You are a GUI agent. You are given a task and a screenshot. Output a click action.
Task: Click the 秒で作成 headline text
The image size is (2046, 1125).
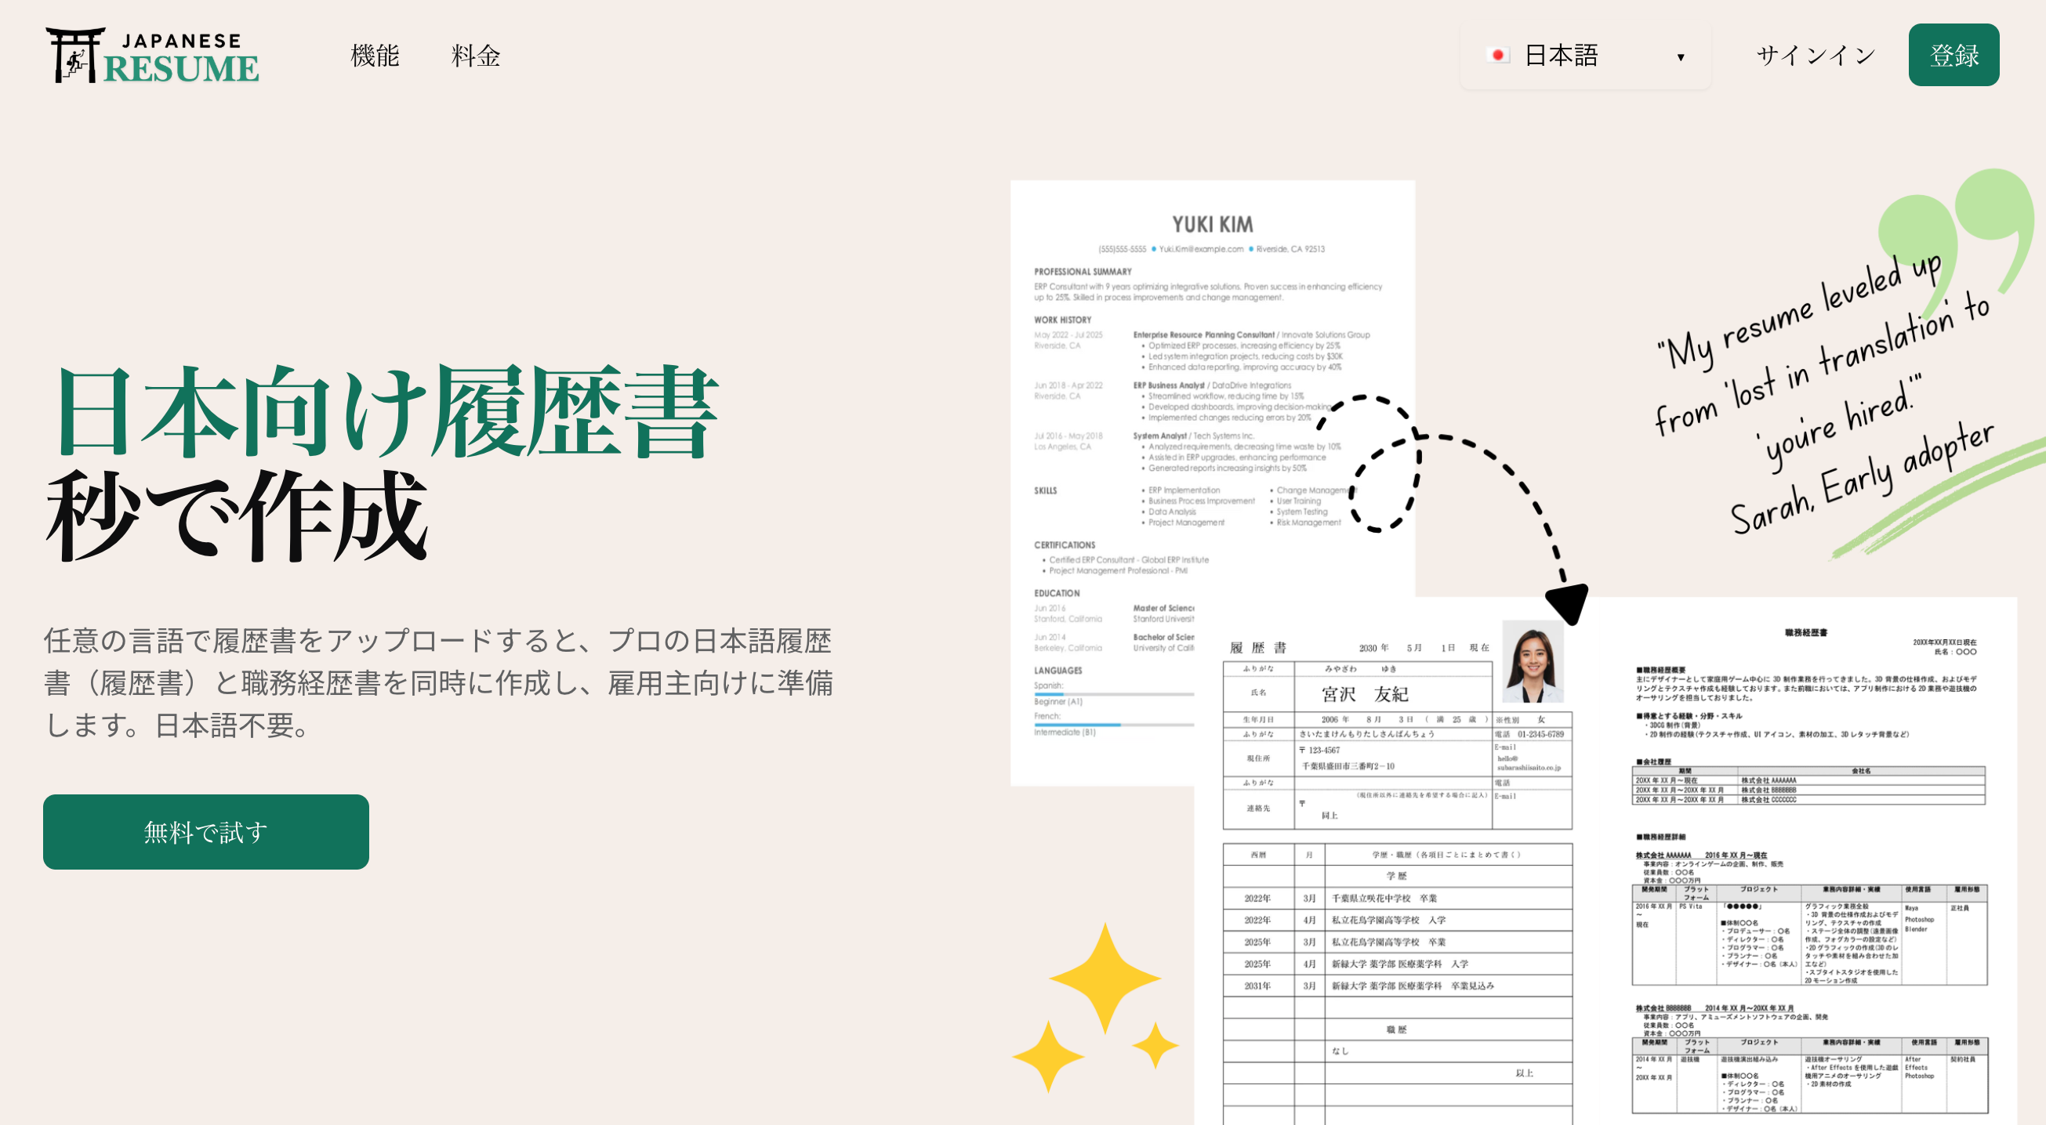[237, 516]
